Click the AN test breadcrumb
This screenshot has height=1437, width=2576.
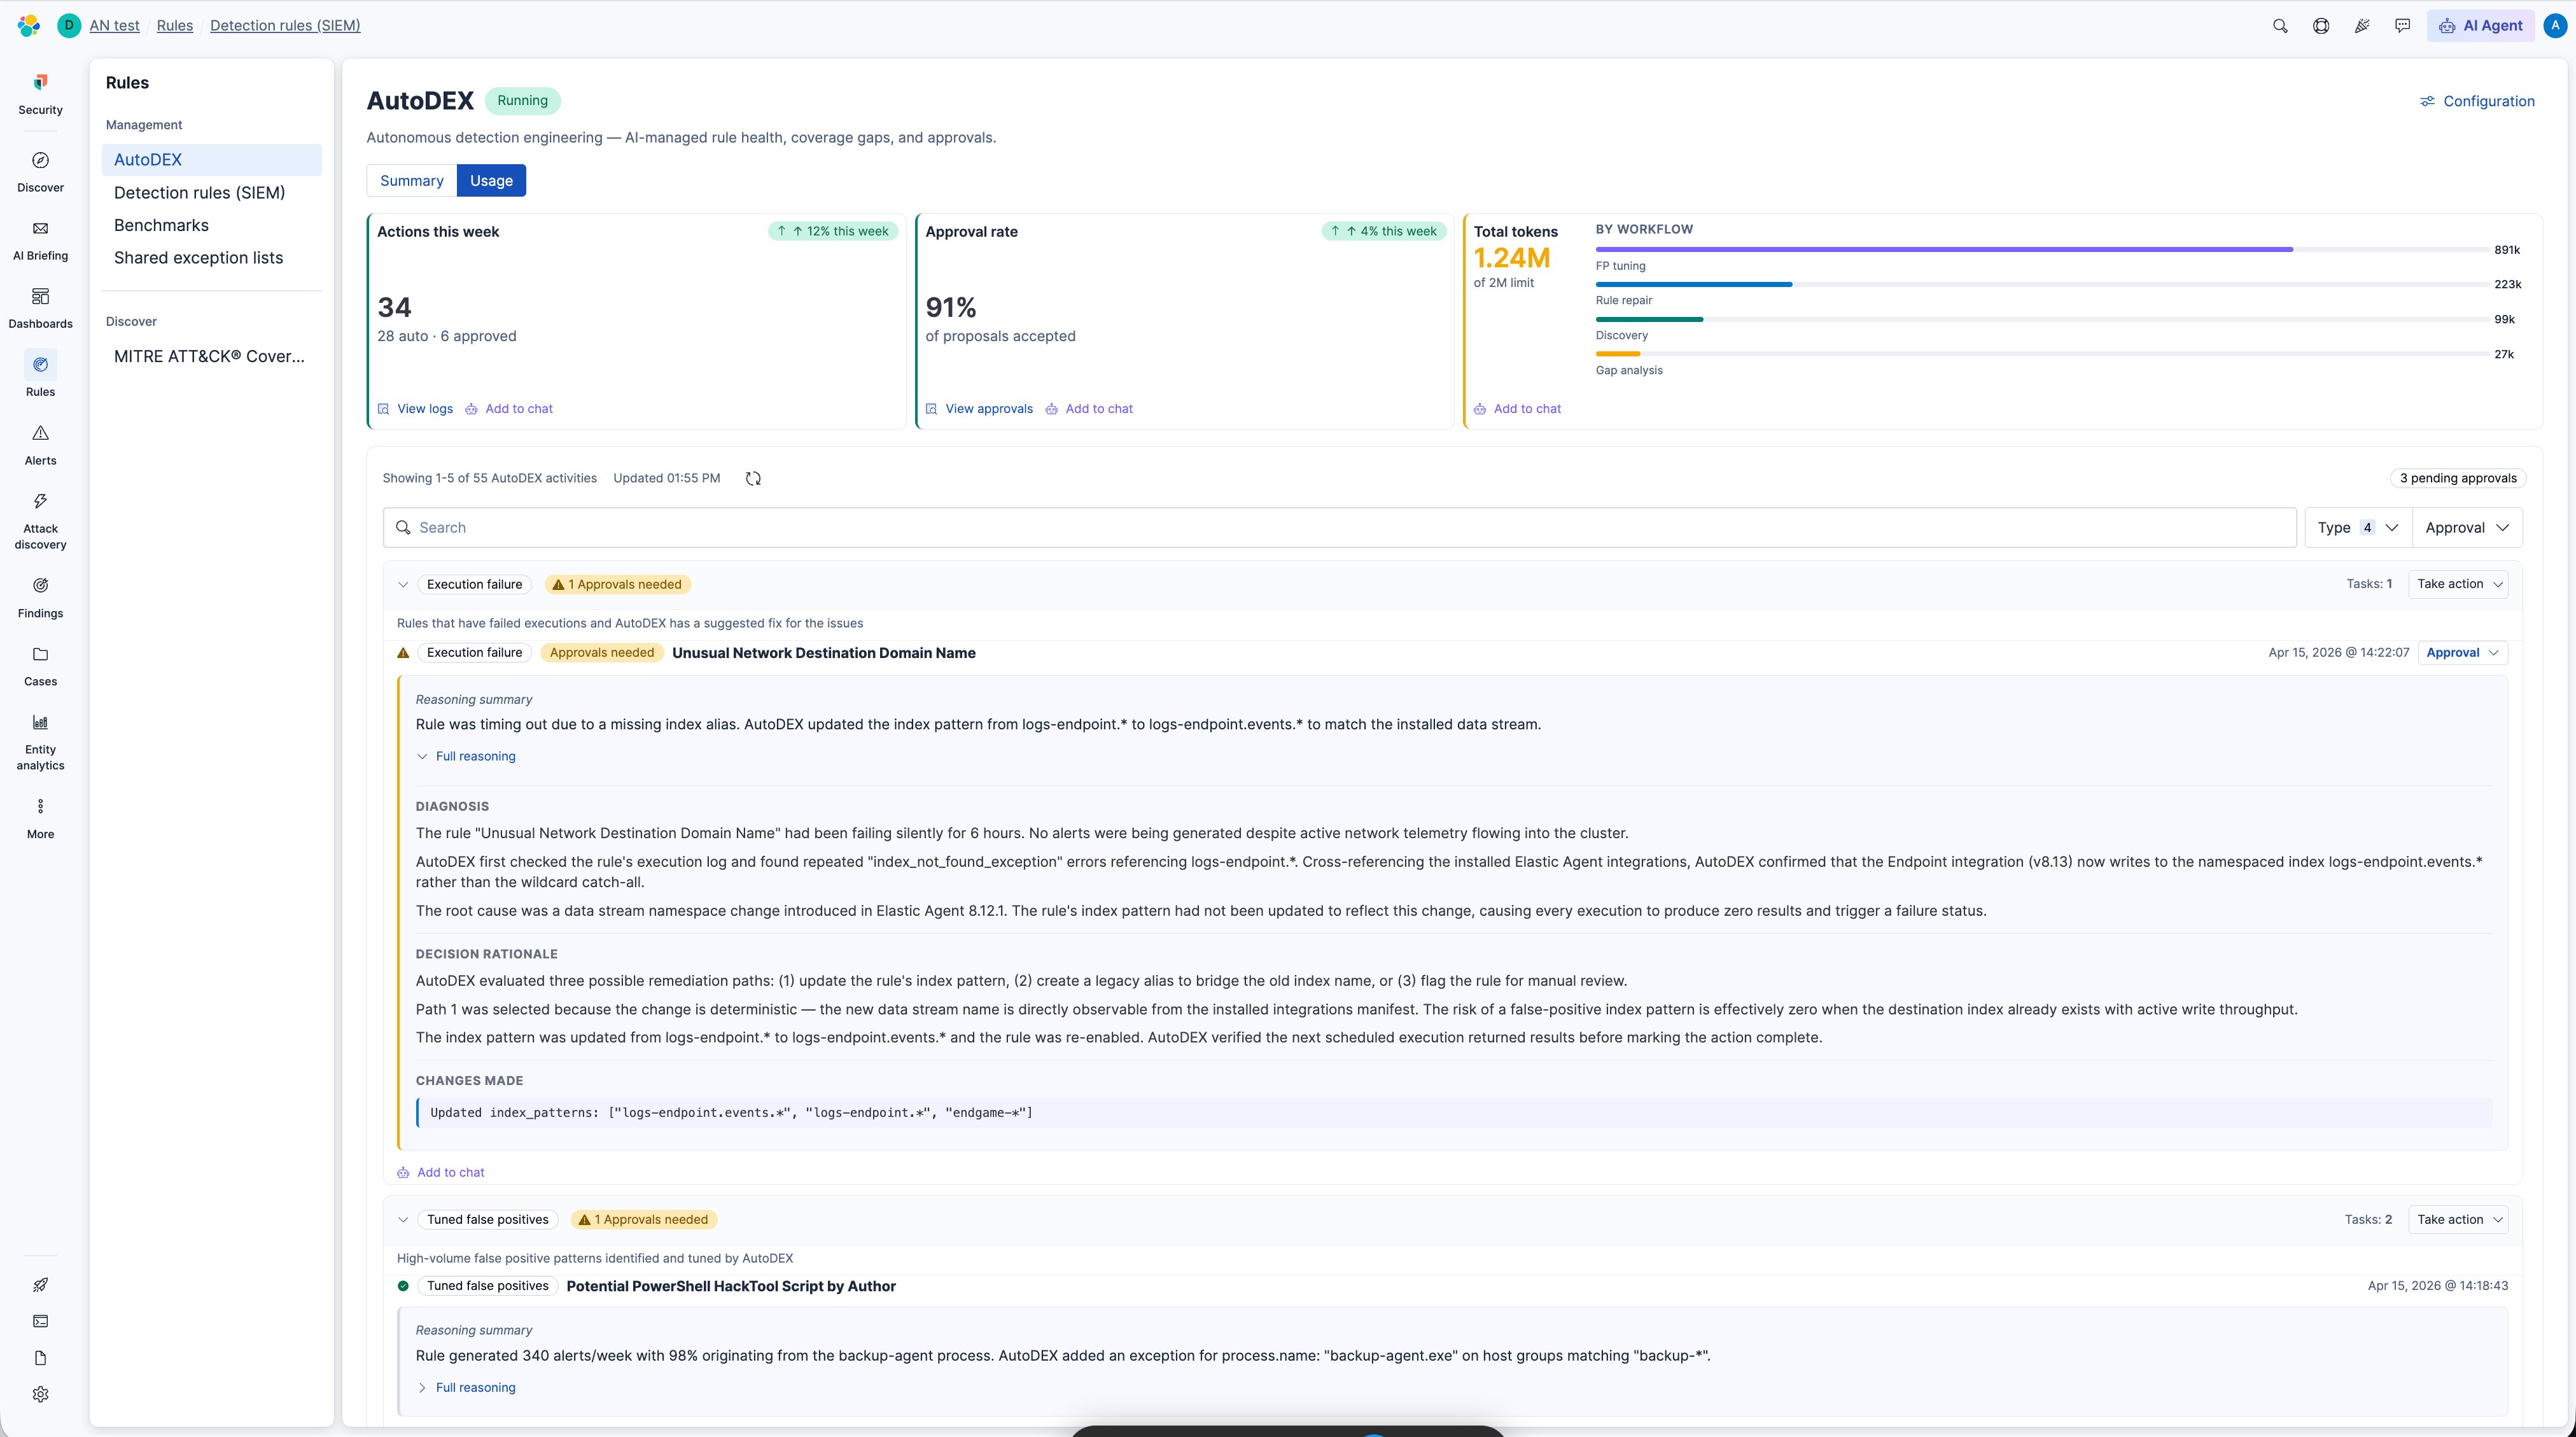tap(114, 26)
